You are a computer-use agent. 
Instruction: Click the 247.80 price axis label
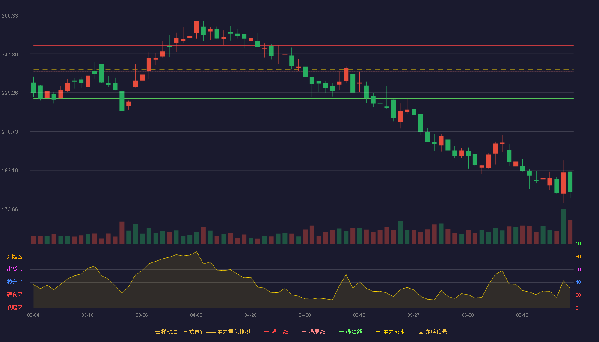tap(10, 54)
